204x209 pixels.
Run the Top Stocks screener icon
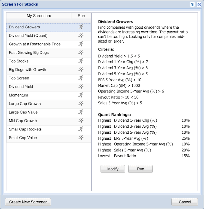tap(81, 61)
